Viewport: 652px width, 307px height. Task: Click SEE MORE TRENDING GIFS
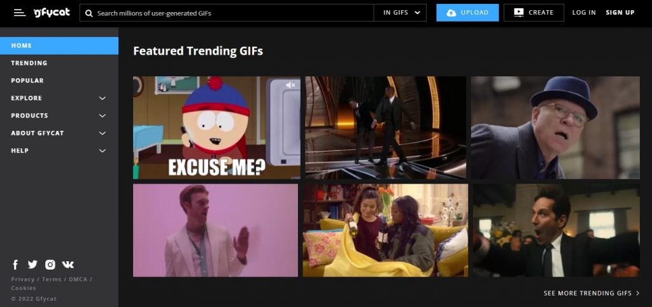click(588, 293)
